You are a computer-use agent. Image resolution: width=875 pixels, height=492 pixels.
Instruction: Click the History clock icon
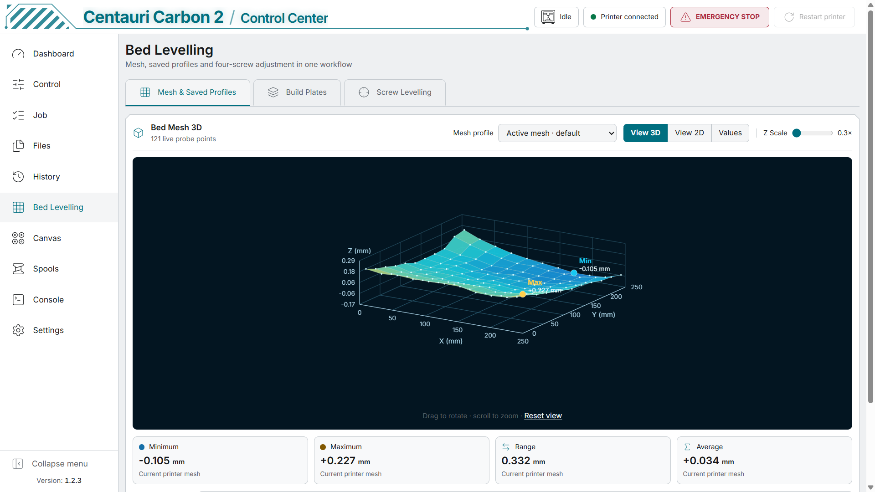pos(18,177)
